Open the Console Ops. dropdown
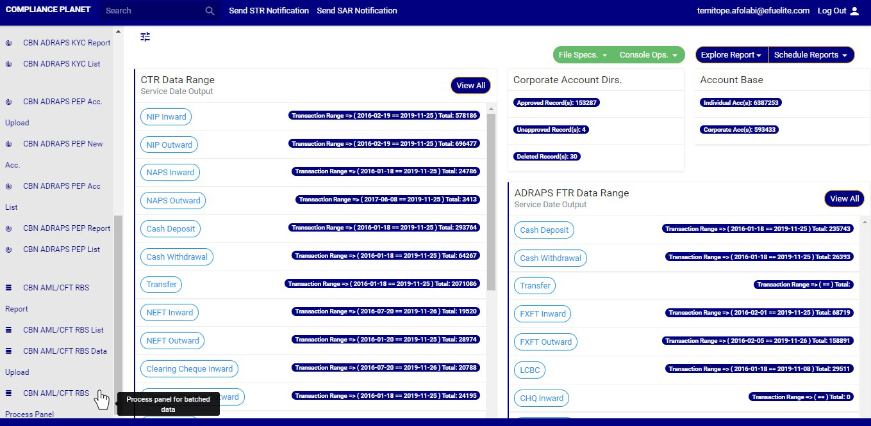 pos(648,55)
